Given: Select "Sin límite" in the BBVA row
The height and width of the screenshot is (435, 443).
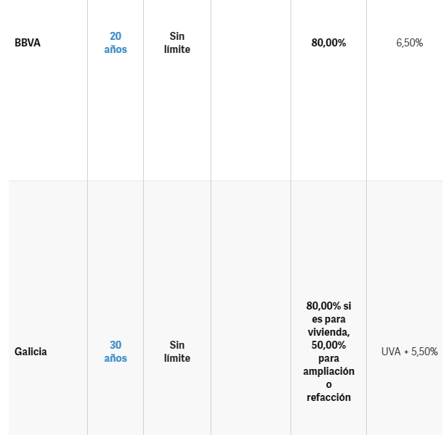Looking at the screenshot, I should (177, 43).
